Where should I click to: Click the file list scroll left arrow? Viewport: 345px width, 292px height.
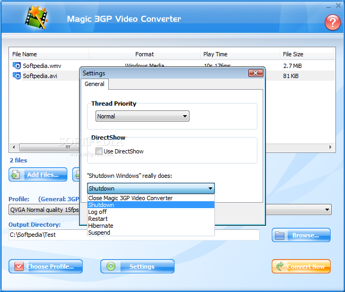coord(14,147)
